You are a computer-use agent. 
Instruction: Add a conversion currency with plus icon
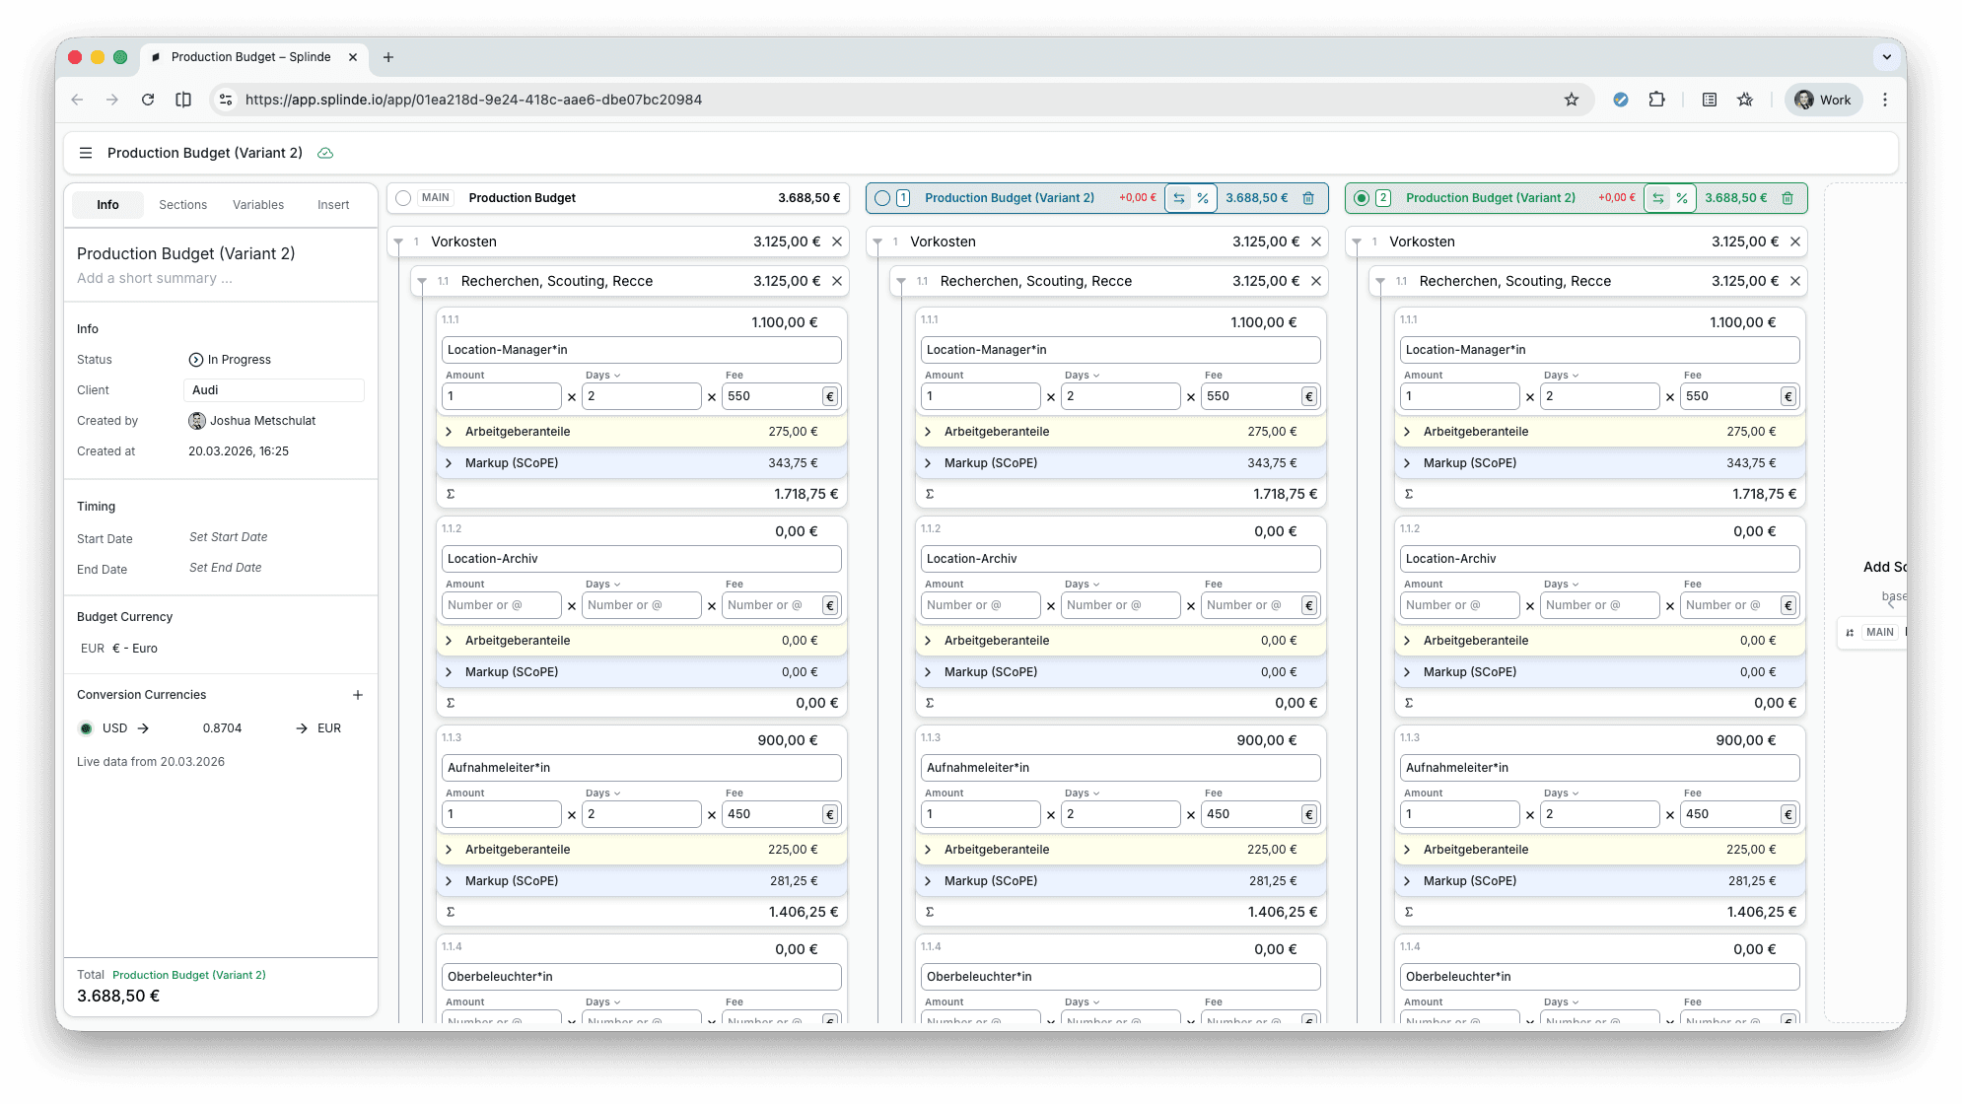358,695
